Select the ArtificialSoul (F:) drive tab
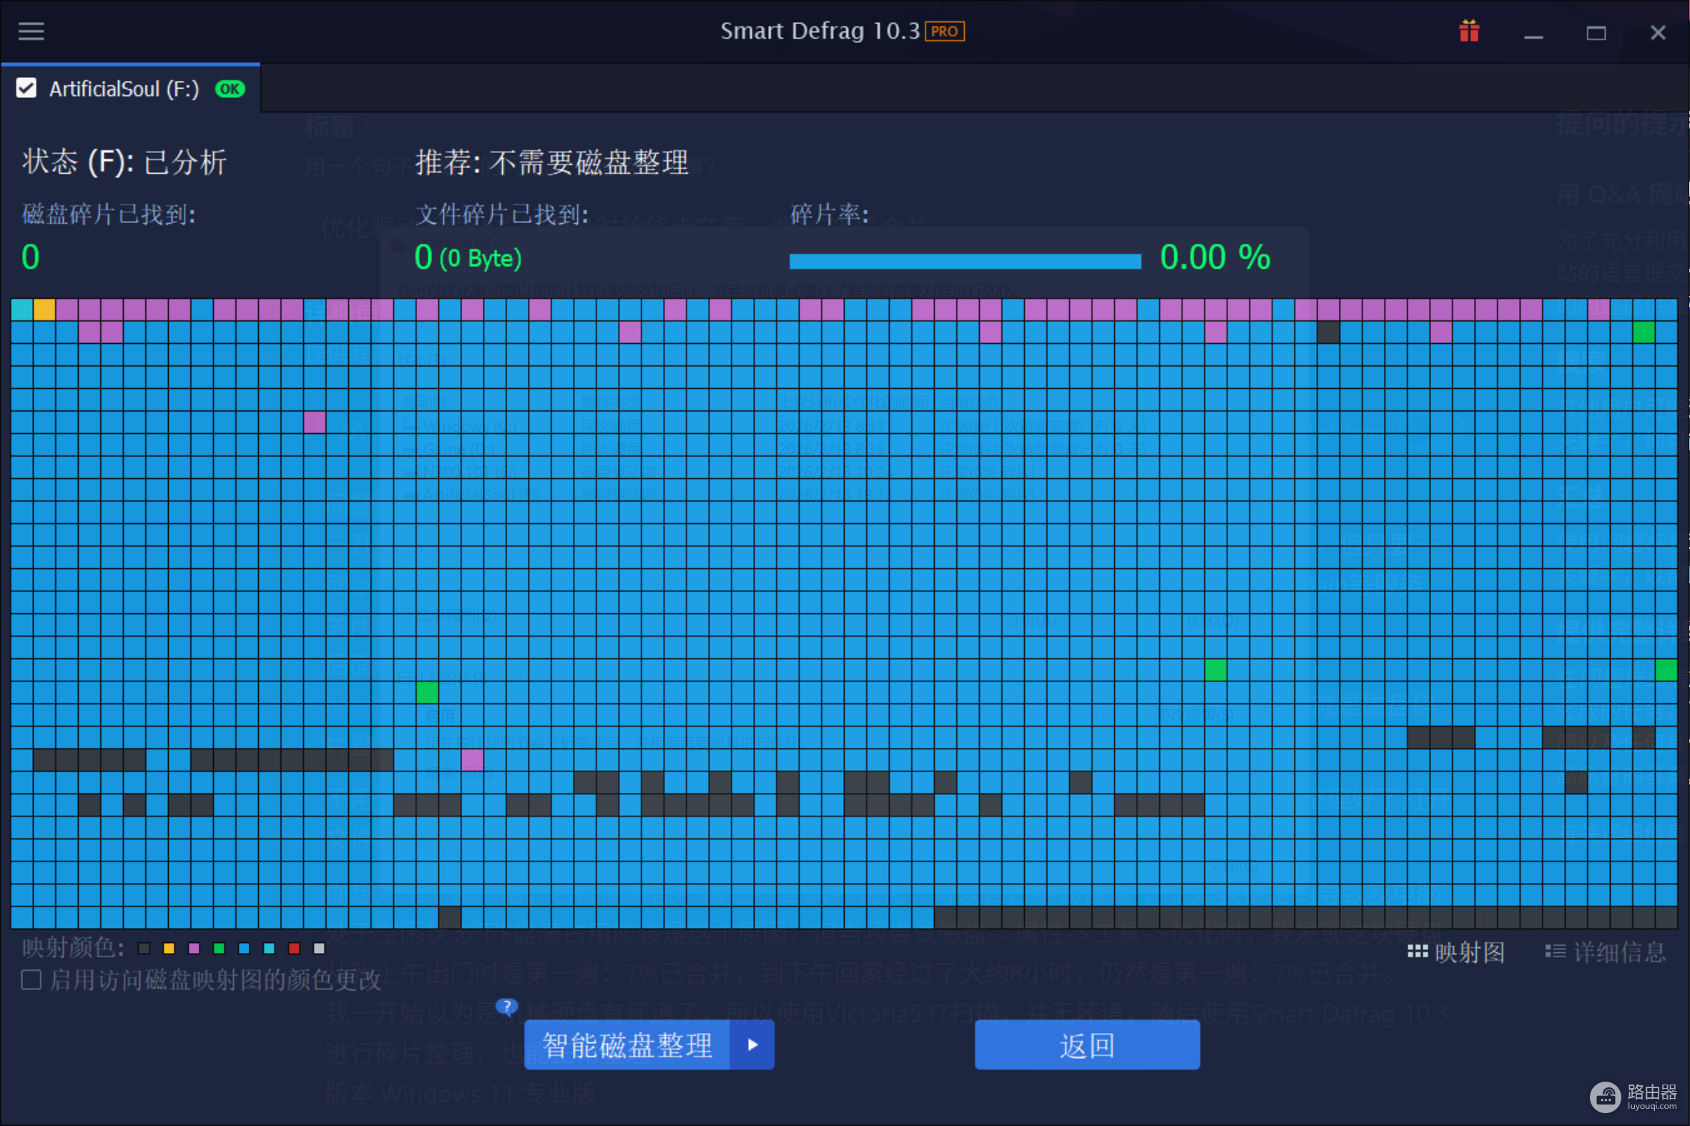Viewport: 1690px width, 1126px height. pyautogui.click(x=131, y=89)
